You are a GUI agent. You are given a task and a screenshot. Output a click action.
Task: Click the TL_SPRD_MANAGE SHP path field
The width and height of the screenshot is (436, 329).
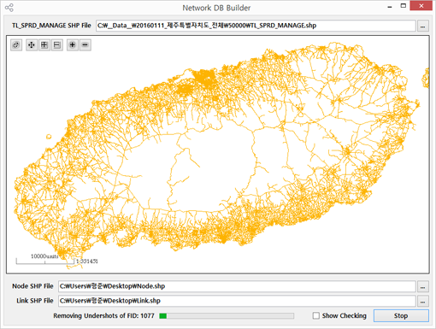coord(256,26)
